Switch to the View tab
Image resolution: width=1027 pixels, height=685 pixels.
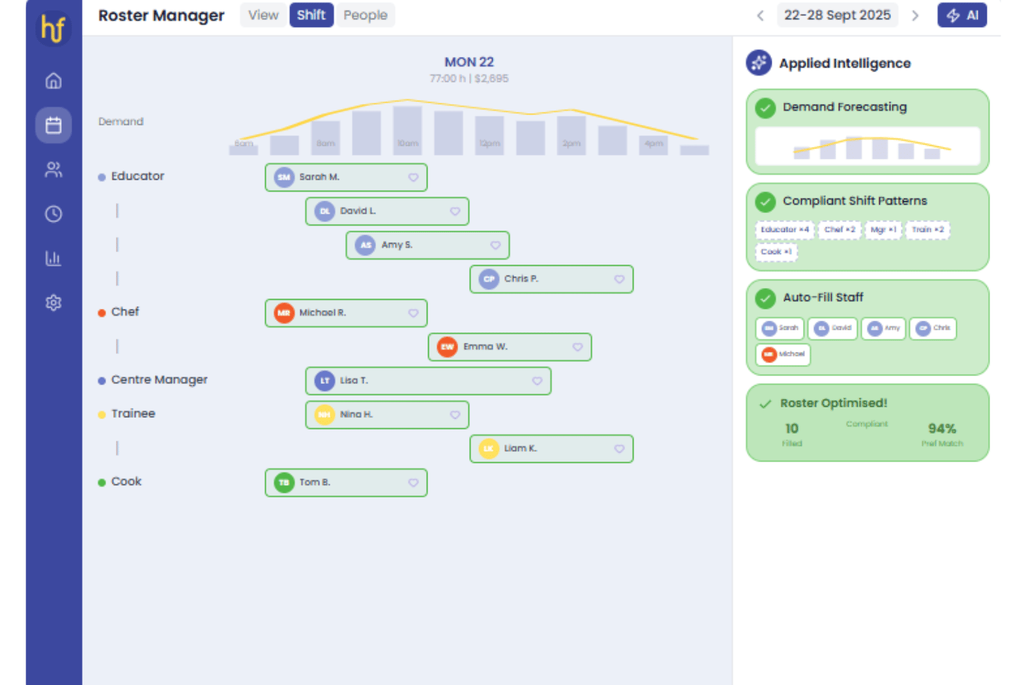point(263,15)
